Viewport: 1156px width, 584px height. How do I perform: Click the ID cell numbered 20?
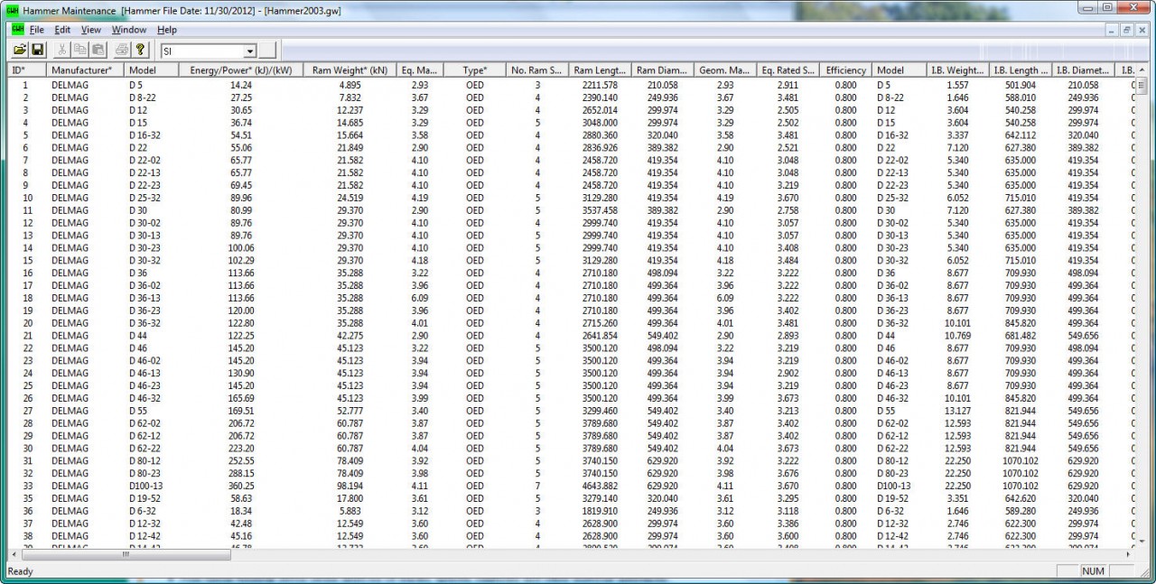tap(27, 322)
